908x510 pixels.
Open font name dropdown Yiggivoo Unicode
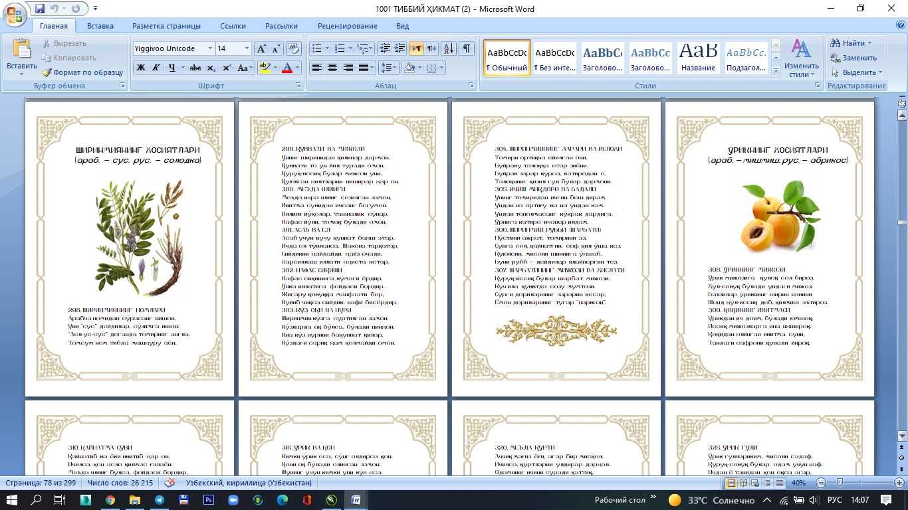pyautogui.click(x=210, y=48)
